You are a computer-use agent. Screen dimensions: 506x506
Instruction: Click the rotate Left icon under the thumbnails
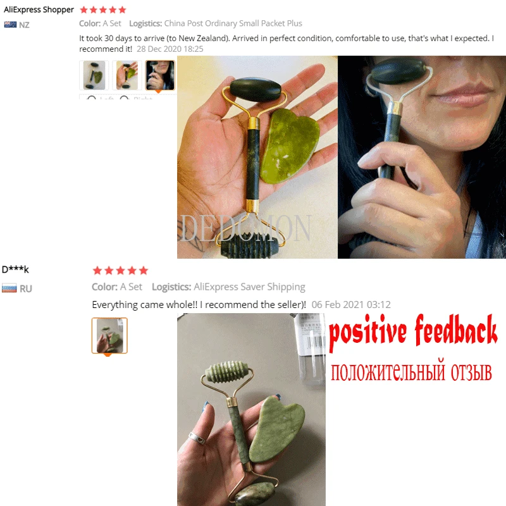92,97
